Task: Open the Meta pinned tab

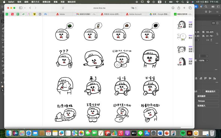Action: (46, 14)
